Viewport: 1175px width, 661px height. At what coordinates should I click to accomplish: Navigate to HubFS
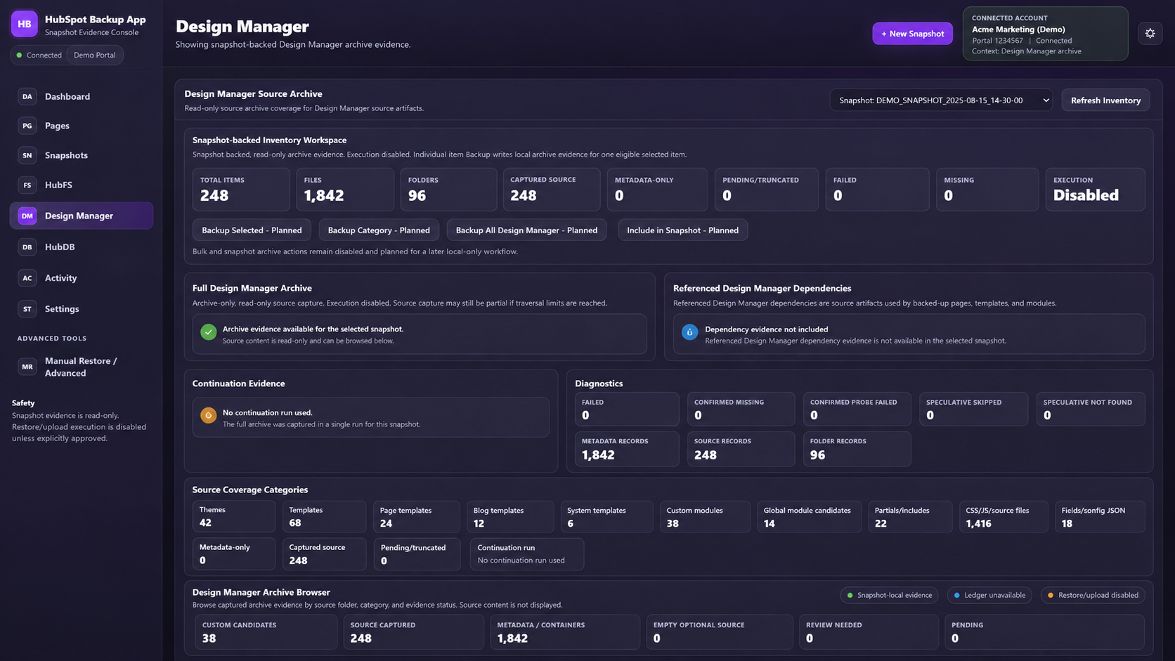click(x=82, y=185)
